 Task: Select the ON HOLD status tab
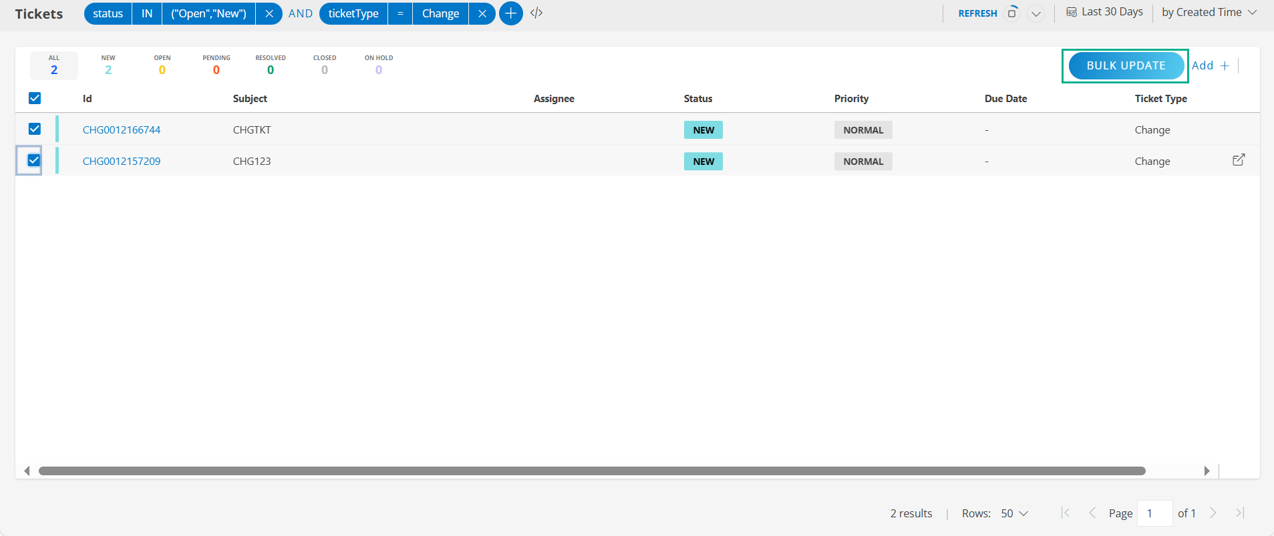click(379, 65)
